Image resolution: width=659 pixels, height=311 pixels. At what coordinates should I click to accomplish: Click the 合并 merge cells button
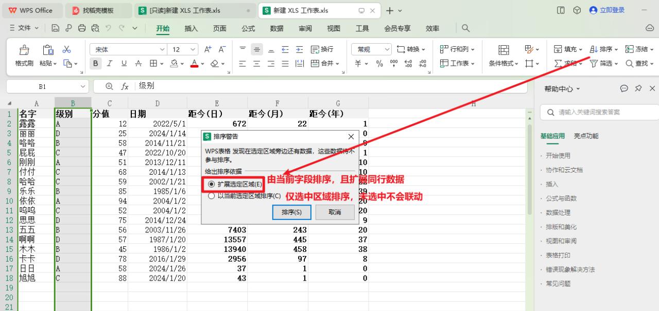click(324, 63)
